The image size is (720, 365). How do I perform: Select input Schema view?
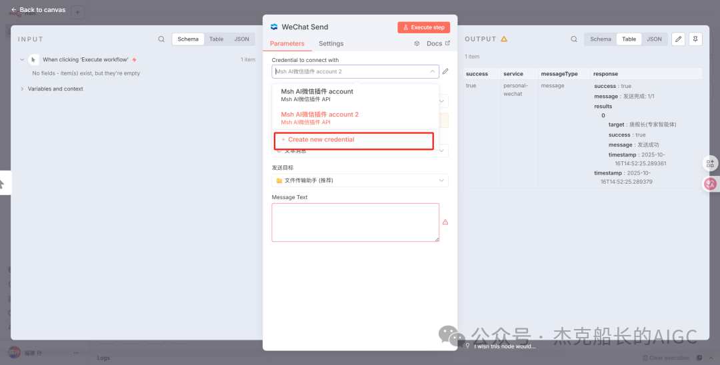188,39
